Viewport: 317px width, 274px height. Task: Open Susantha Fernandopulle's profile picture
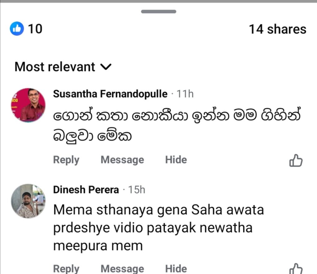pos(28,105)
